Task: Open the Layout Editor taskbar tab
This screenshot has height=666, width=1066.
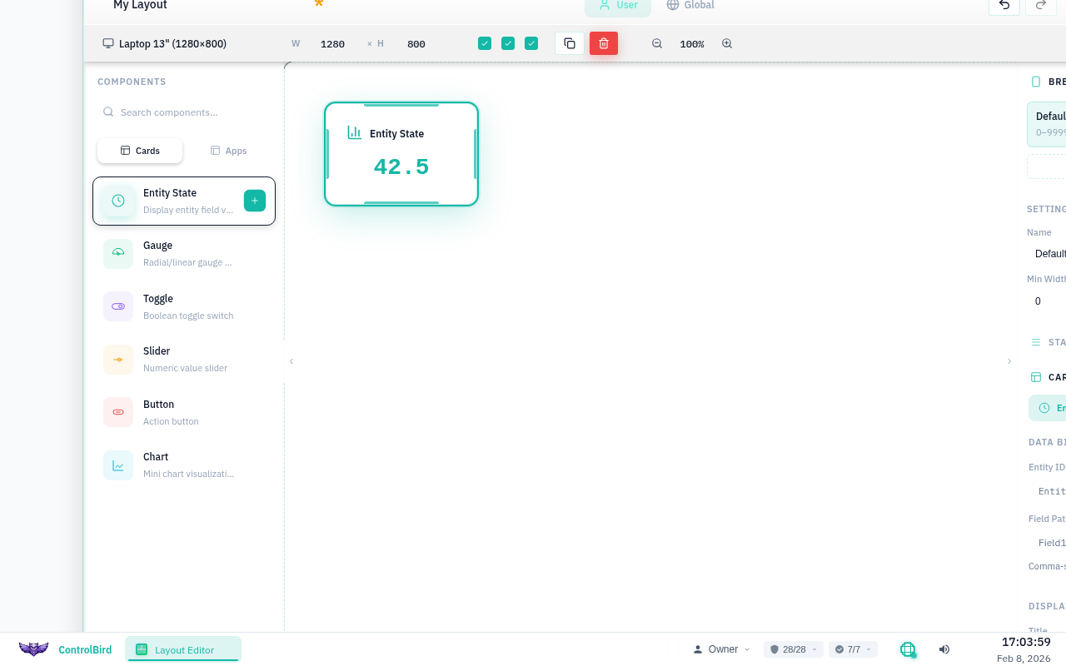Action: pos(183,649)
